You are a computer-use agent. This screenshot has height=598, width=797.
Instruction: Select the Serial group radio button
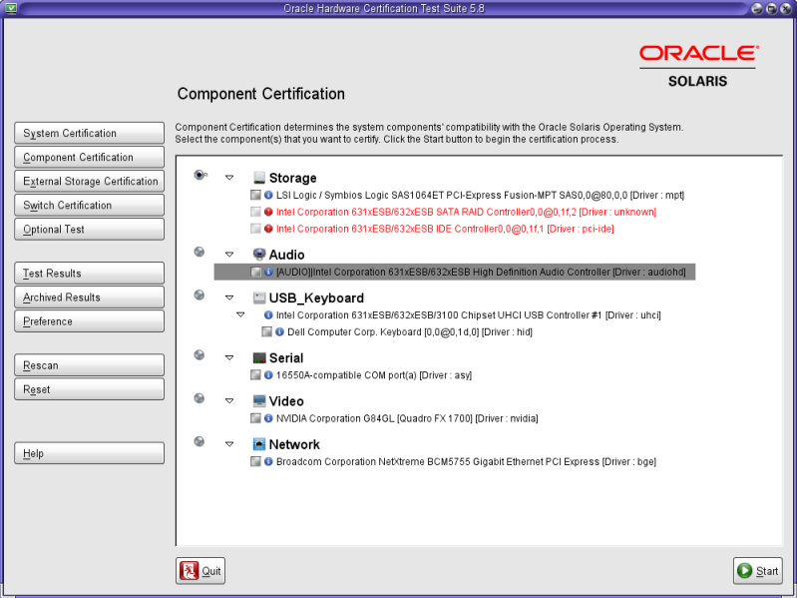click(x=199, y=355)
